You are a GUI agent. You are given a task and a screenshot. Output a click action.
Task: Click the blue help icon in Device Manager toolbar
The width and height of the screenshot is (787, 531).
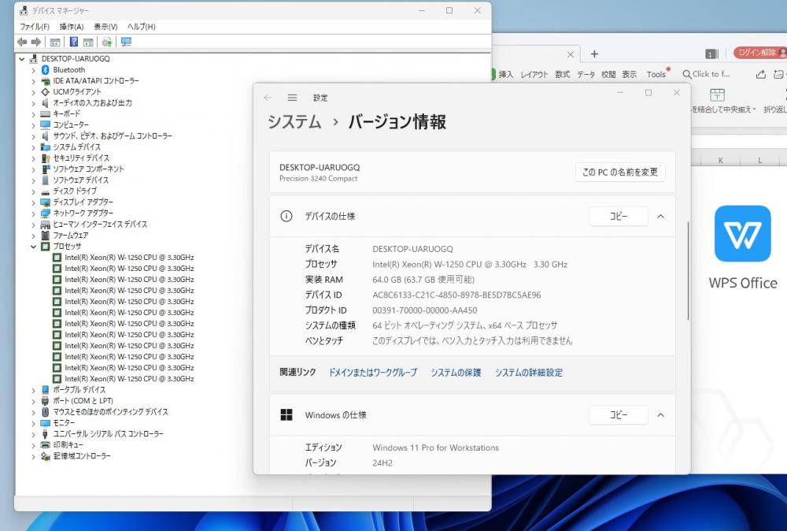tap(74, 43)
